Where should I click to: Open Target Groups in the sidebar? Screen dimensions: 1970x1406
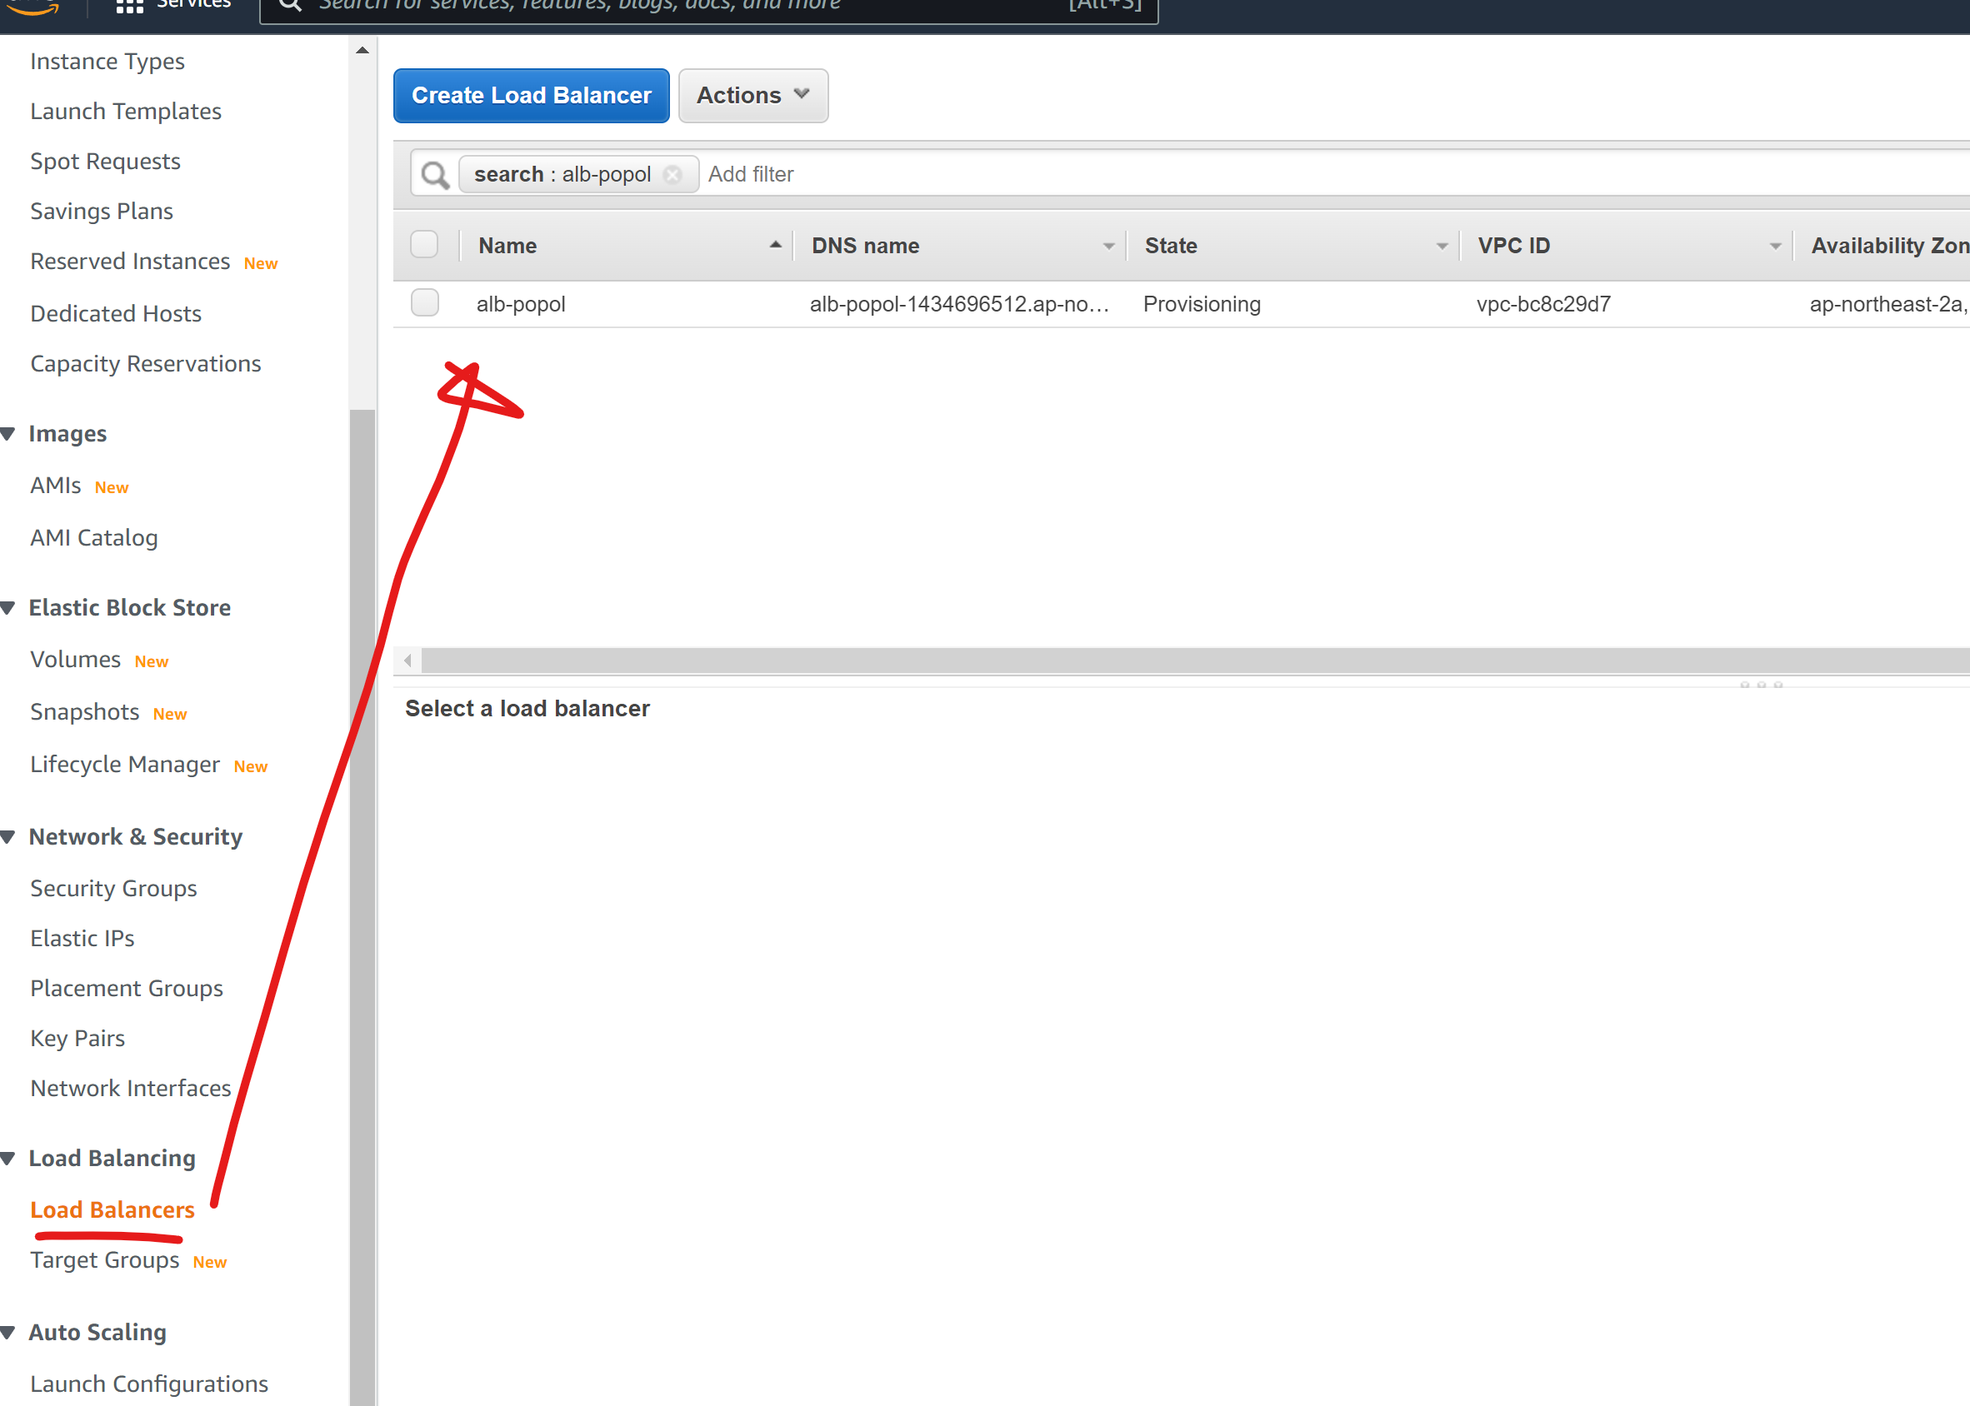(x=105, y=1259)
